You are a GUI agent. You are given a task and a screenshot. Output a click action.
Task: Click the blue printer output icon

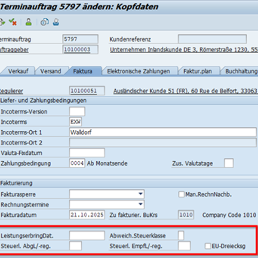coord(56,22)
